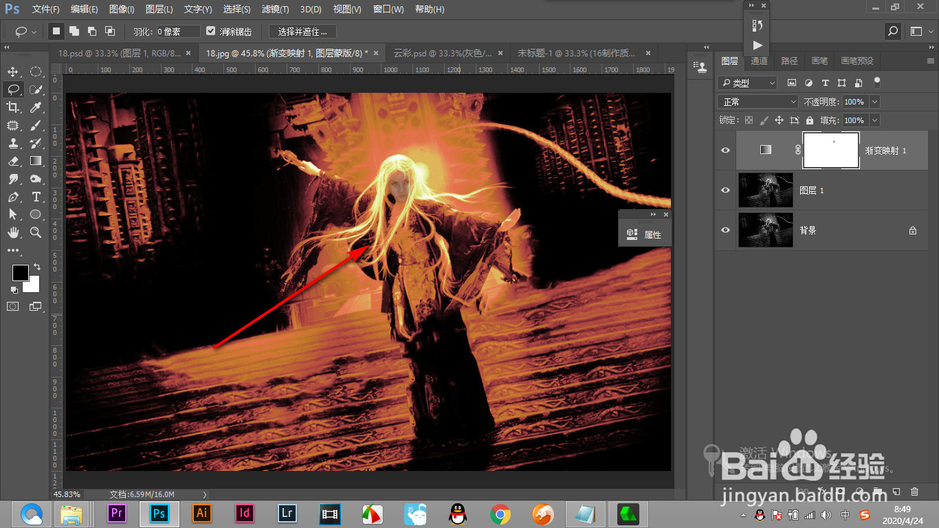The height and width of the screenshot is (528, 939).
Task: Click the play action button
Action: [758, 45]
